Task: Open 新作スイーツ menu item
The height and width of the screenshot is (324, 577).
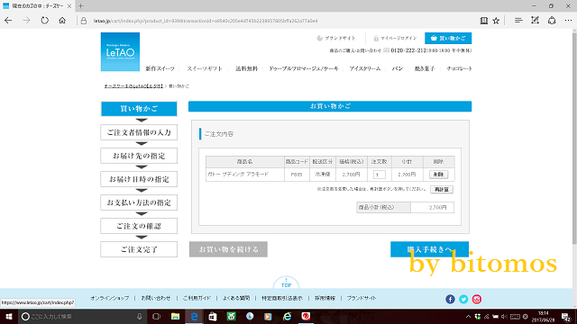Action: (160, 68)
